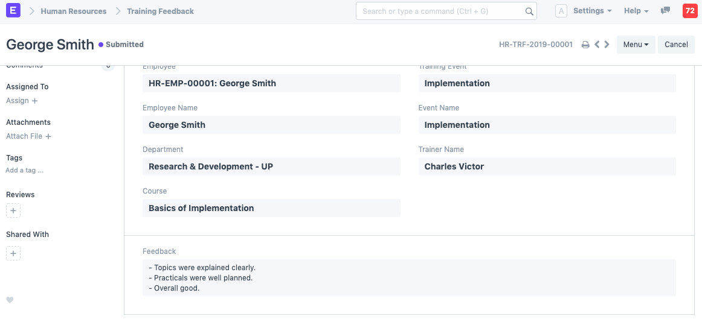Open the Menu dropdown button

(x=636, y=45)
